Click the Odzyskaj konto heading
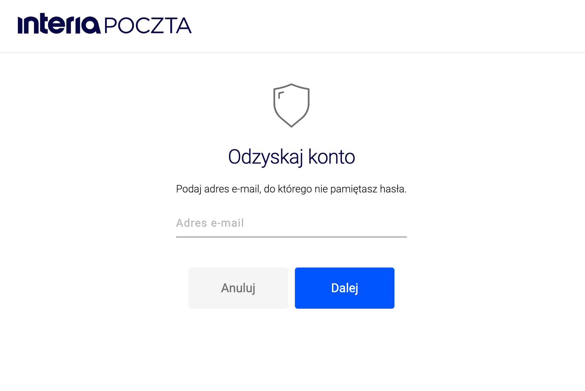Screen dimensions: 585x391 point(291,157)
